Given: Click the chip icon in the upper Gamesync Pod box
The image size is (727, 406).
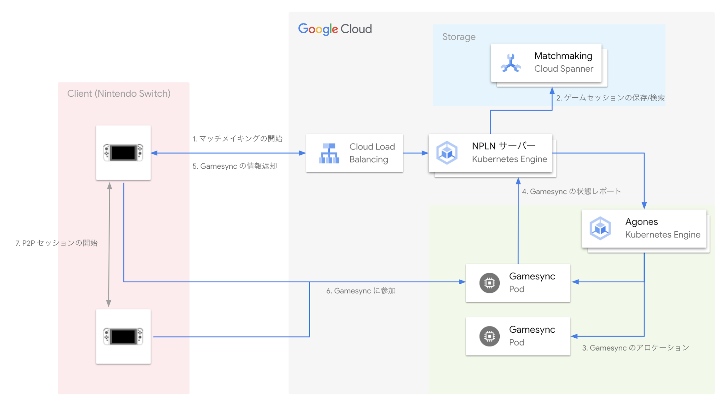Looking at the screenshot, I should (489, 283).
